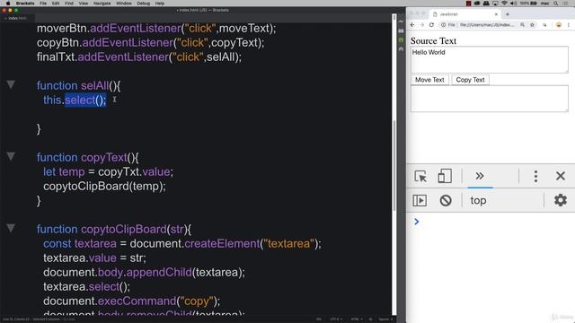This screenshot has height=323, width=575.
Task: Open the Brackets app menu
Action: click(25, 4)
